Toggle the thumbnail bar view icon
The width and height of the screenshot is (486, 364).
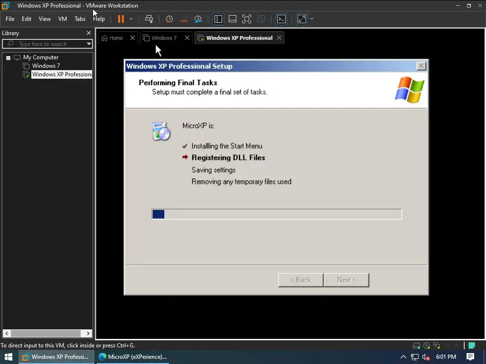pos(233,19)
